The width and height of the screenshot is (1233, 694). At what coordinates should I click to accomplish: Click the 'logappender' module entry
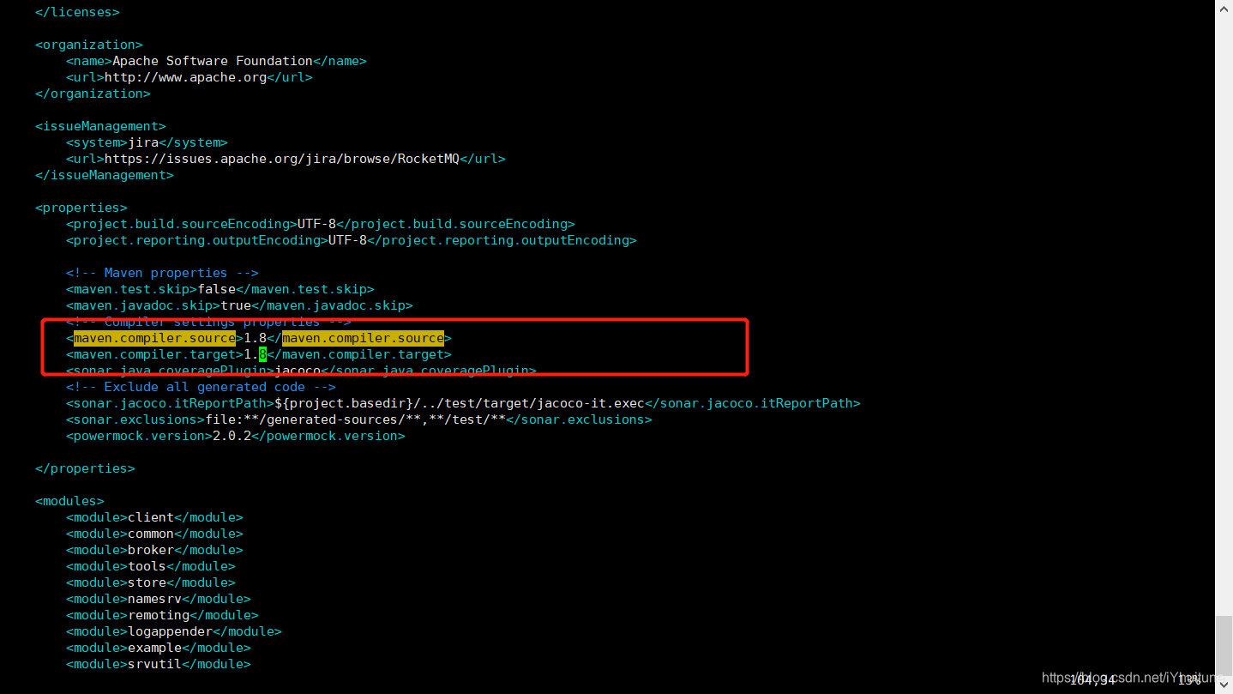point(174,631)
